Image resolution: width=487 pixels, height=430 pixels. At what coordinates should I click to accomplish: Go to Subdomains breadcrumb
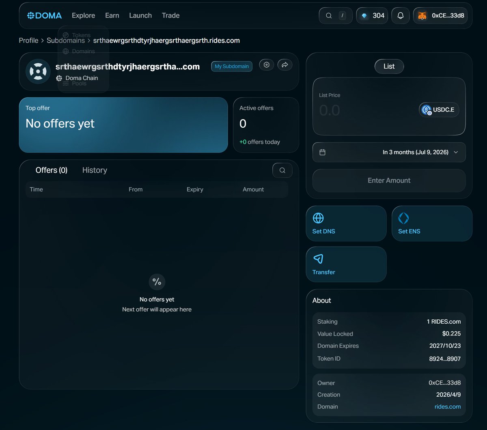coord(66,41)
